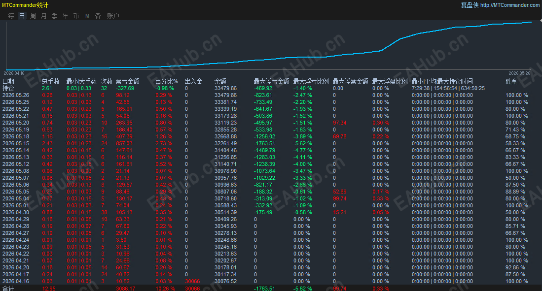Open the 账户 account tab
Image resolution: width=542 pixels, height=291 pixels.
point(113,16)
